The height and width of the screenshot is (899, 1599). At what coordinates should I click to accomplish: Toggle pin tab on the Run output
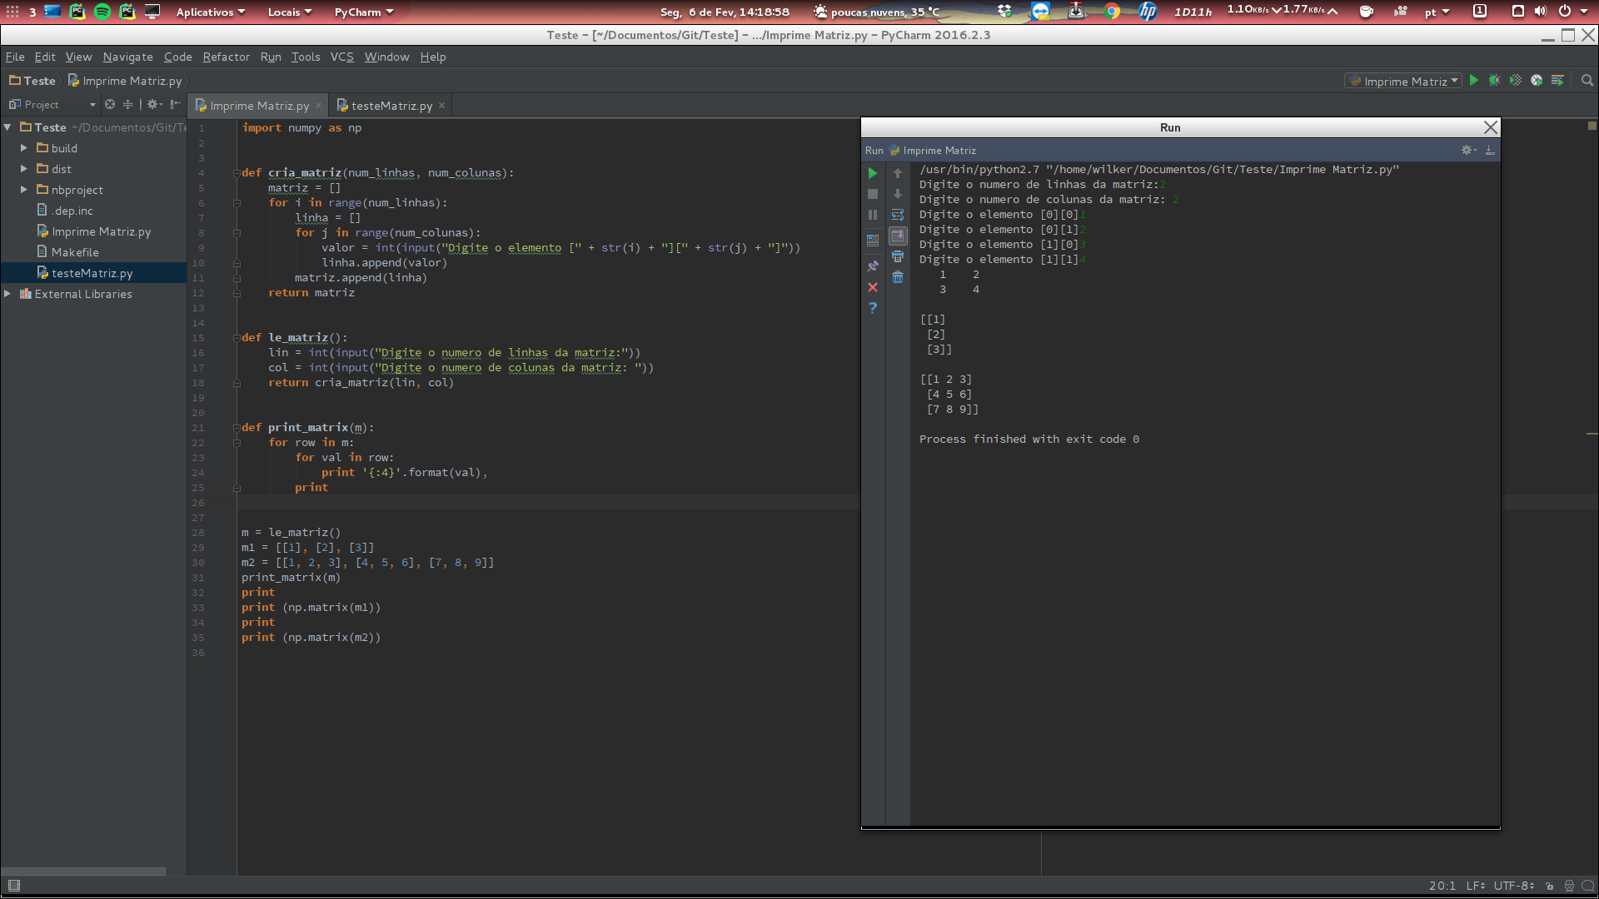pos(873,266)
